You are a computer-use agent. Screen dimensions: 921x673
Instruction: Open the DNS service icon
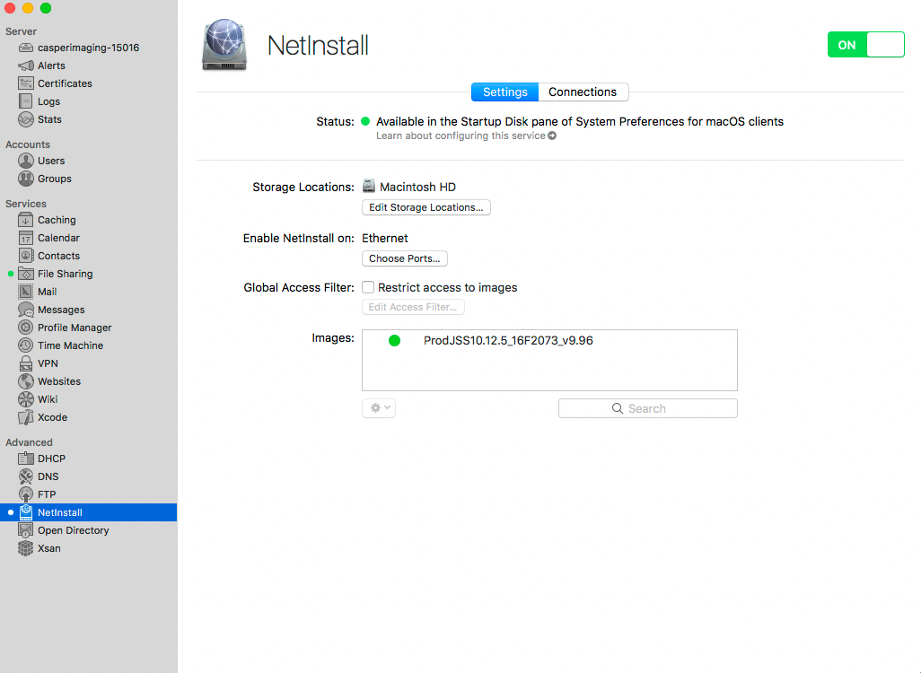click(26, 476)
